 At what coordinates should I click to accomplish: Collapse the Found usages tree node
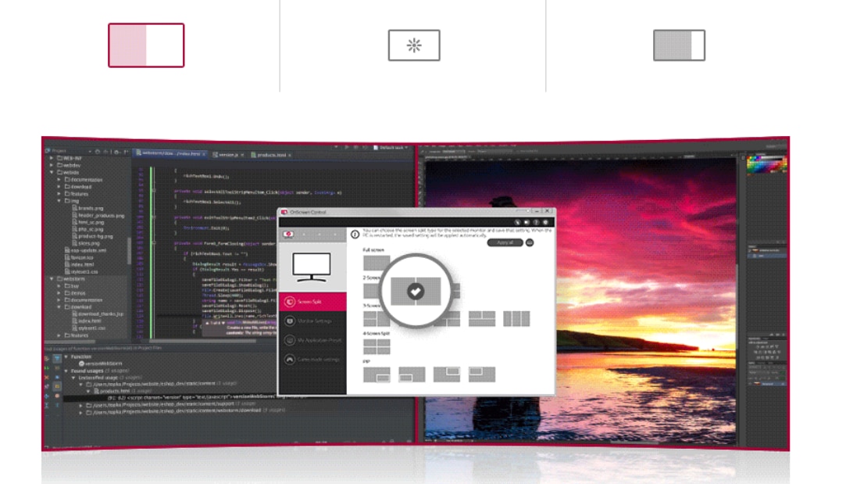coord(66,371)
